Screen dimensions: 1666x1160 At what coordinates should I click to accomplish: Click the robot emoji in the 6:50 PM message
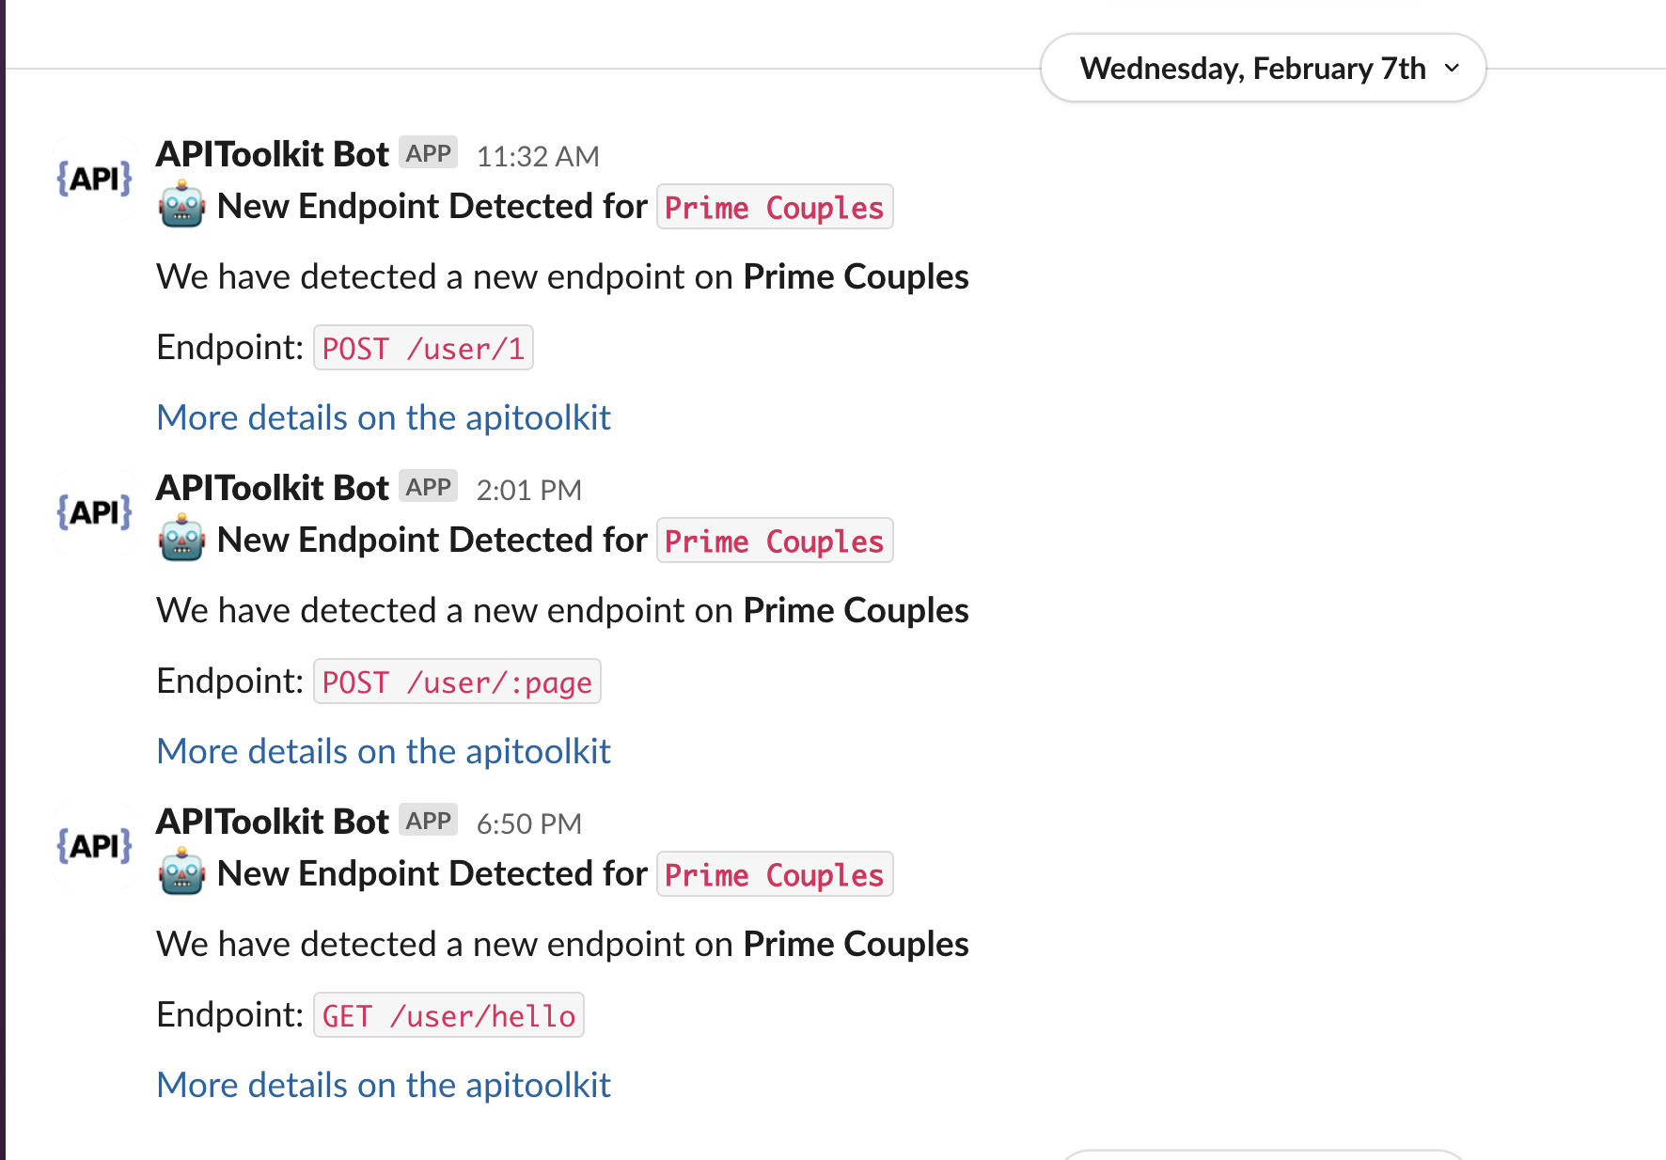coord(182,873)
